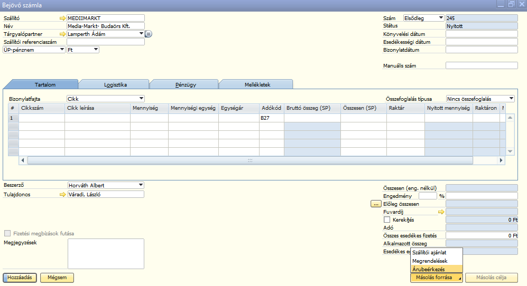
Task: Click the Összesen (SP) column header
Action: pyautogui.click(x=364, y=108)
